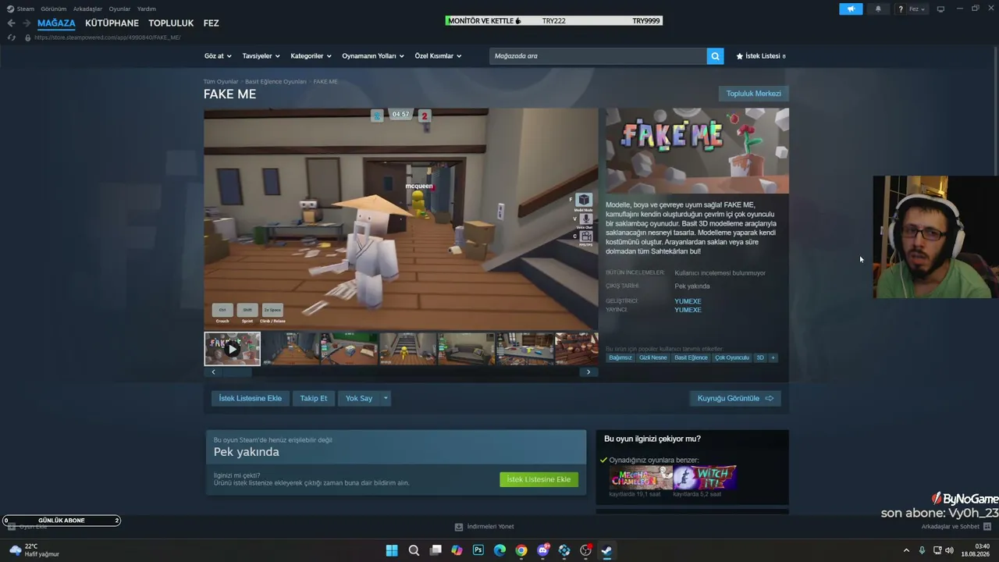Open the Arkadaşlar ve Sohbet friends icon
This screenshot has width=999, height=562.
987,527
